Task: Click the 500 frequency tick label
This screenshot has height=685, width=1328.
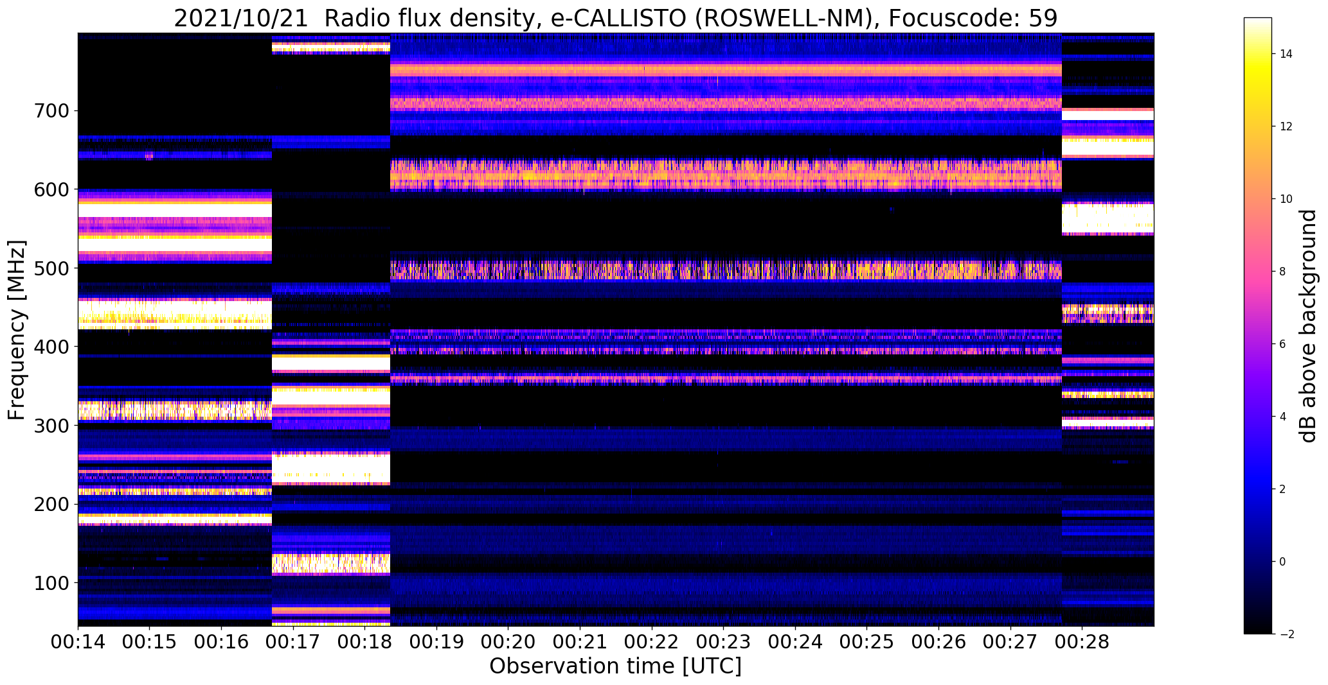Action: 50,268
